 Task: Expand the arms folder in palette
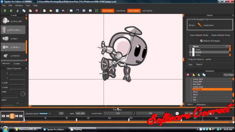tap(190, 55)
